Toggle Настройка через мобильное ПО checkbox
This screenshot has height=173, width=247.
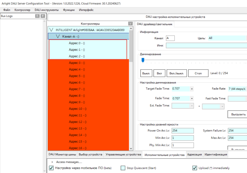[51, 168]
